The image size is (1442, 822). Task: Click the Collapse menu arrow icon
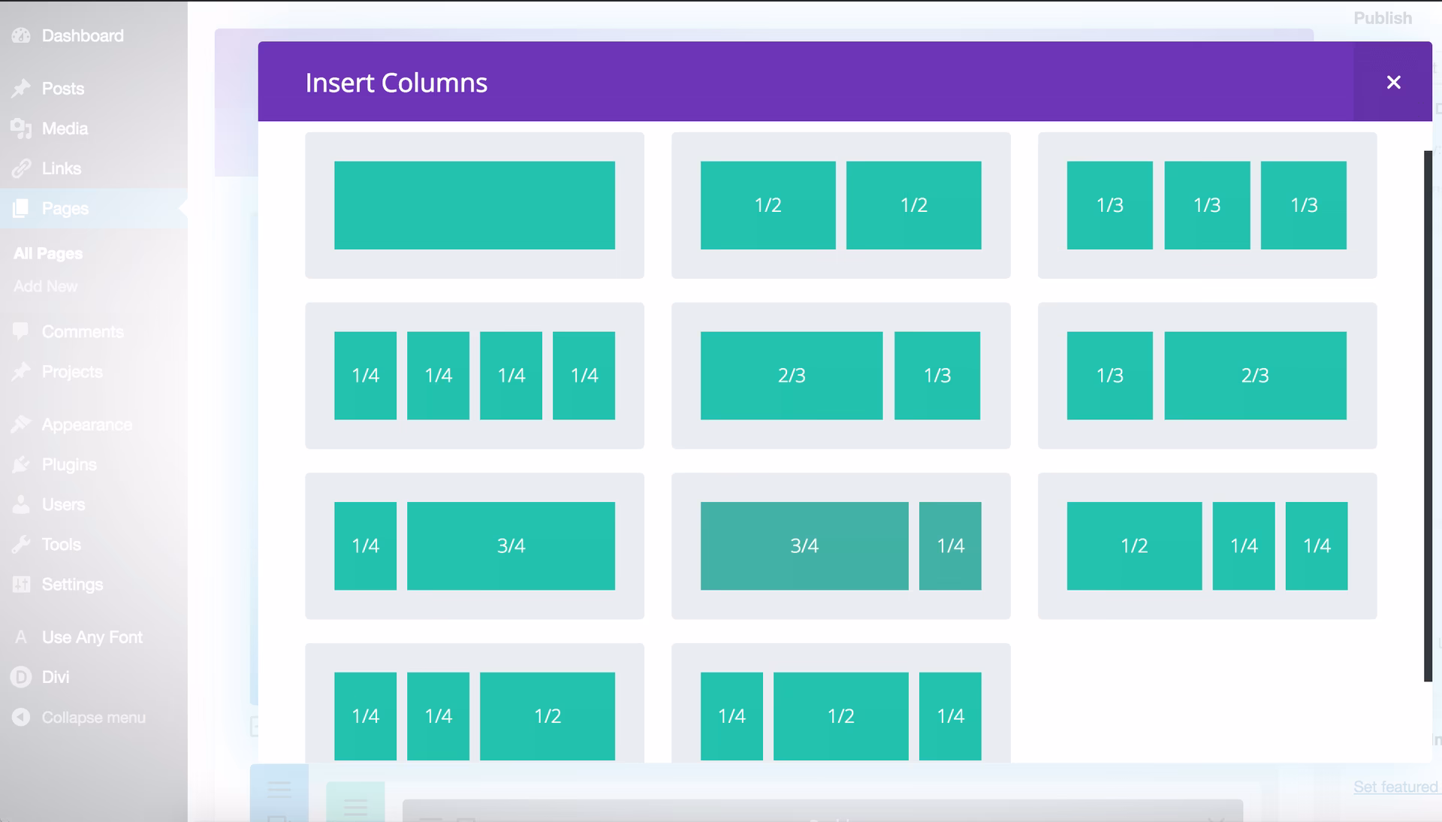21,718
